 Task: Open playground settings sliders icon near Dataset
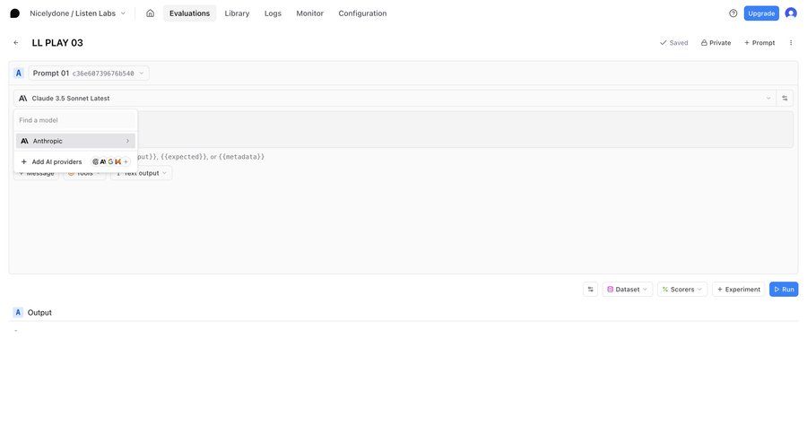590,290
